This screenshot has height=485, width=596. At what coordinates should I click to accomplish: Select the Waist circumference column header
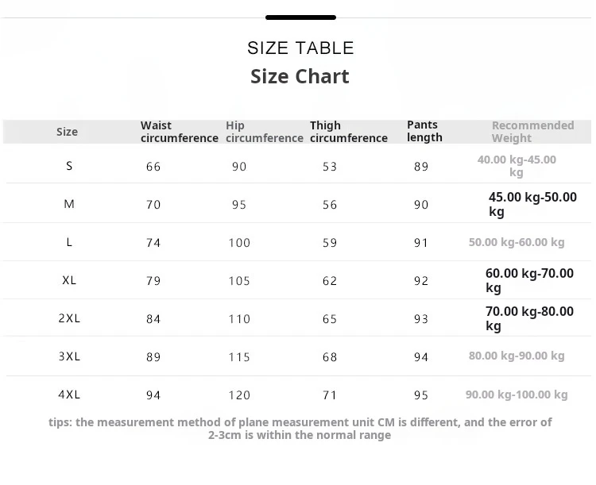pos(179,132)
